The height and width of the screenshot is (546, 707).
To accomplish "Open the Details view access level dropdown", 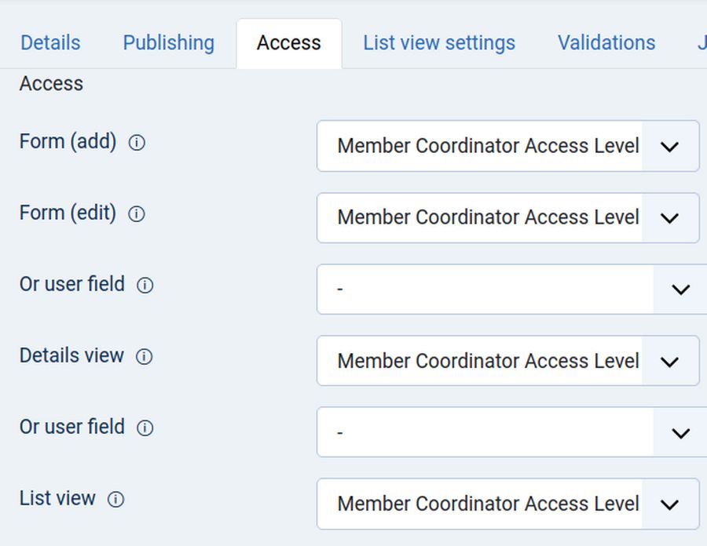I will click(507, 361).
